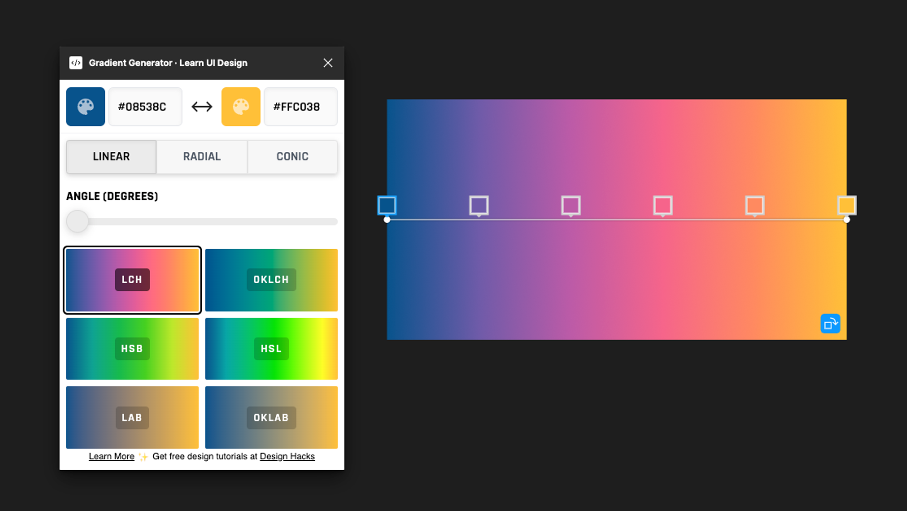This screenshot has height=511, width=907.
Task: Open the OKLAB gradient preview
Action: pyautogui.click(x=271, y=417)
